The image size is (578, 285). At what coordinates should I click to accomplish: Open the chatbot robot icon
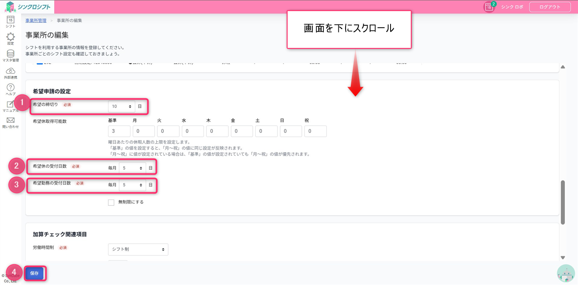566,273
